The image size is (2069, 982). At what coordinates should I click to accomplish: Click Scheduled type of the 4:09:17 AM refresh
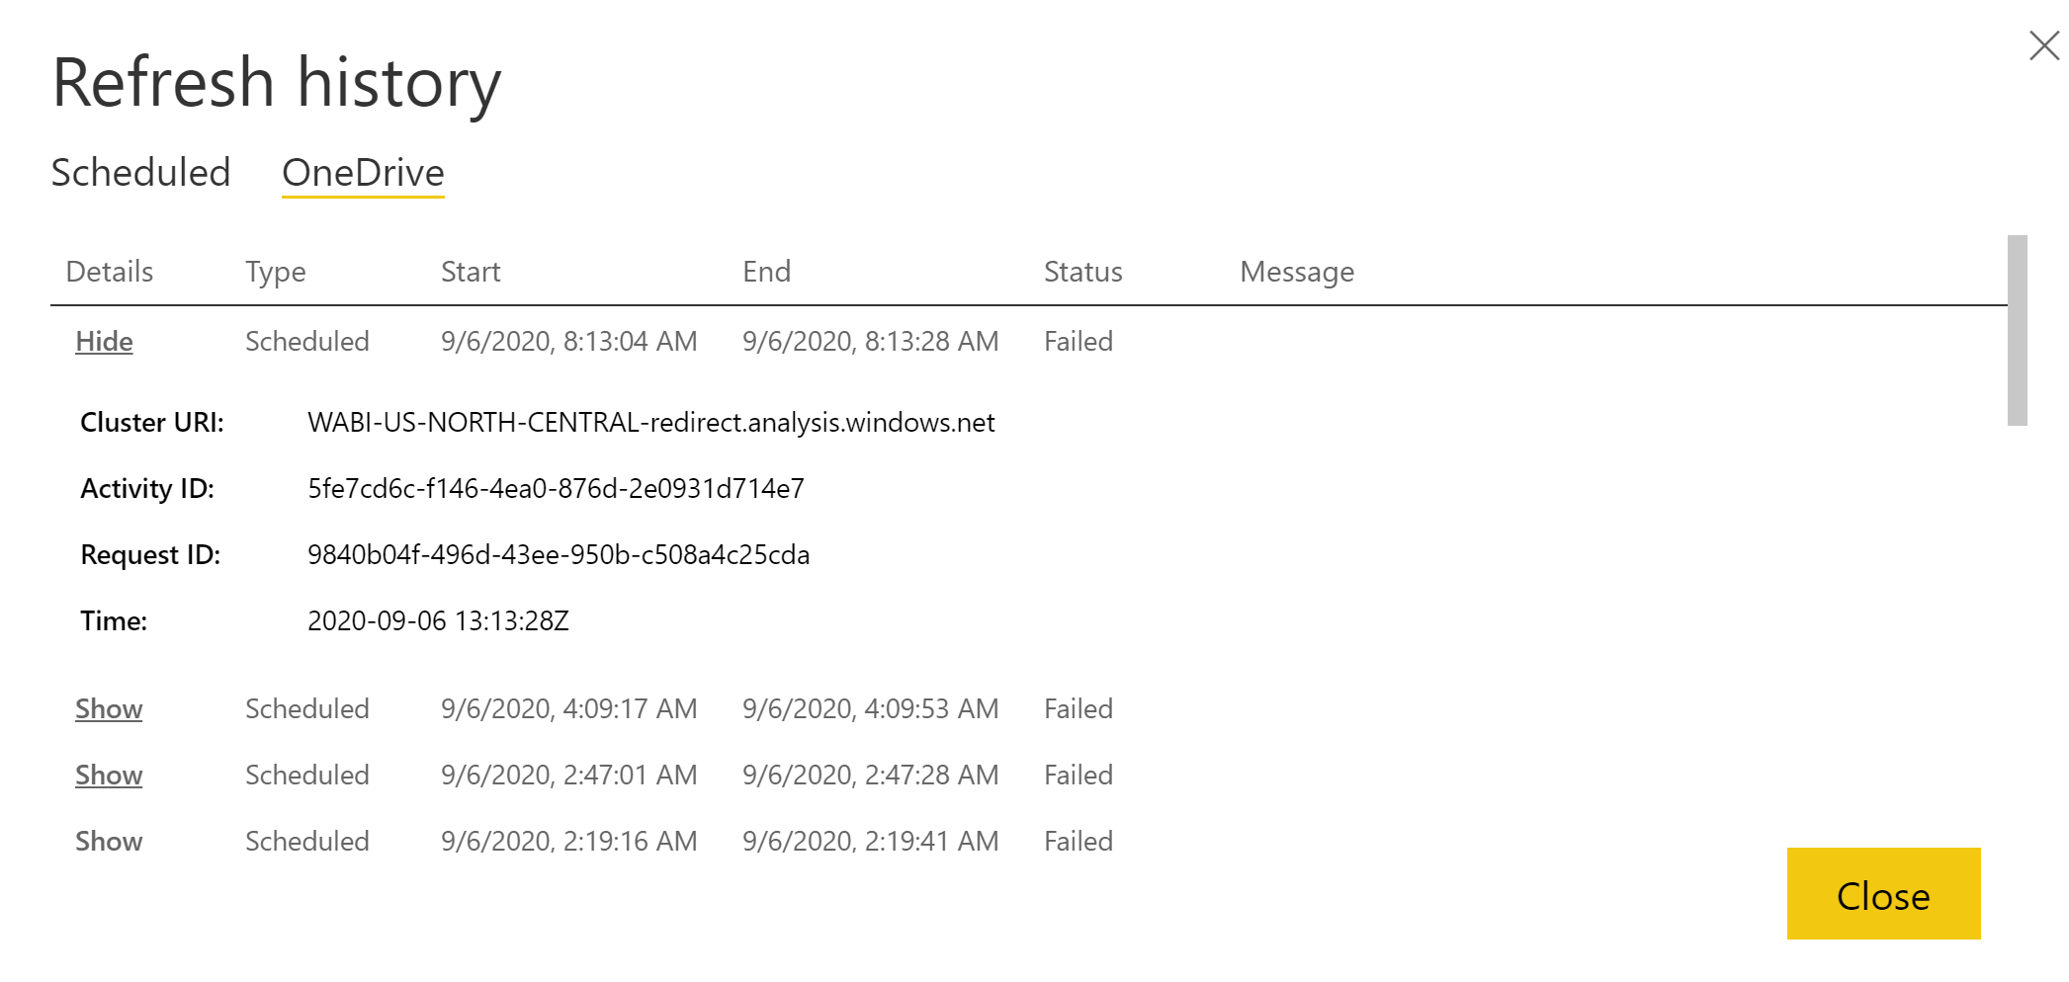[x=307, y=709]
